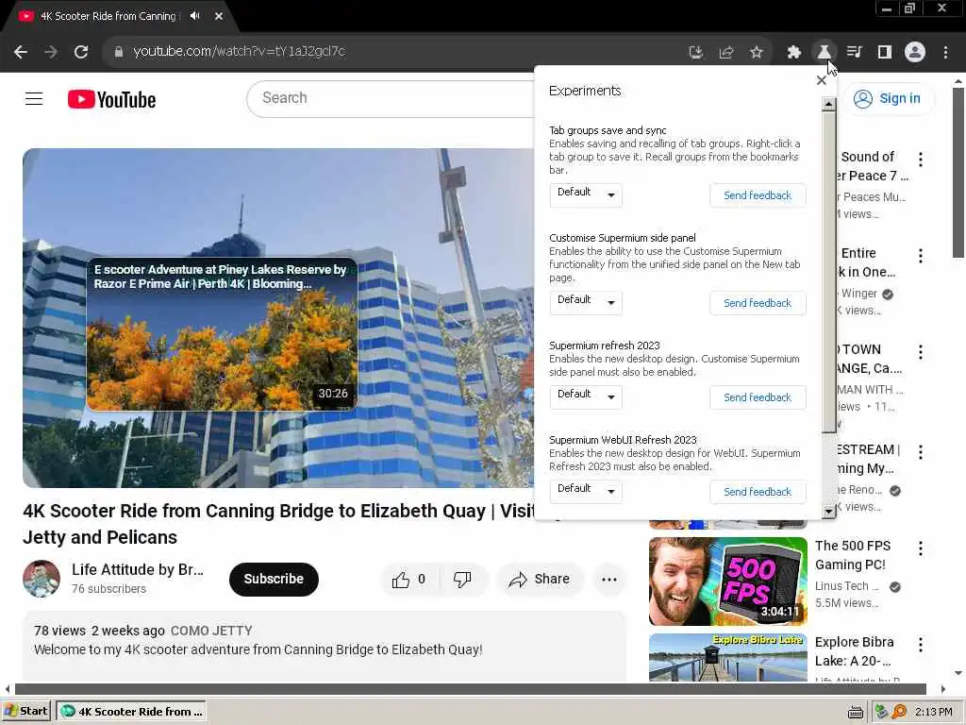Click the COMO JETTY hashtag text
966x725 pixels.
click(211, 631)
